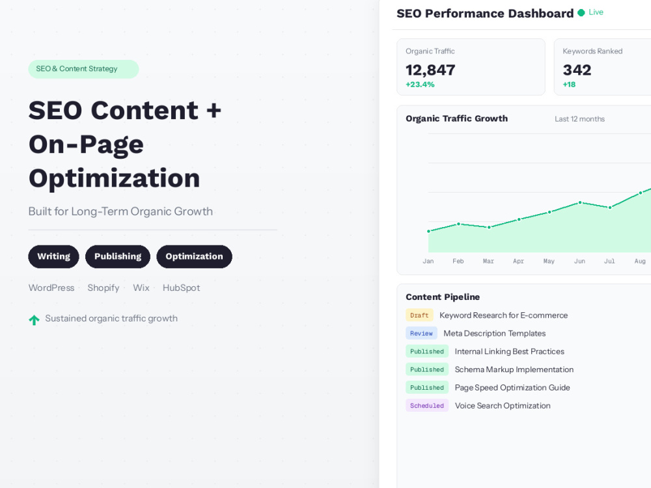Viewport: 651px width, 488px height.
Task: Click the 342 keywords value
Action: pyautogui.click(x=577, y=70)
